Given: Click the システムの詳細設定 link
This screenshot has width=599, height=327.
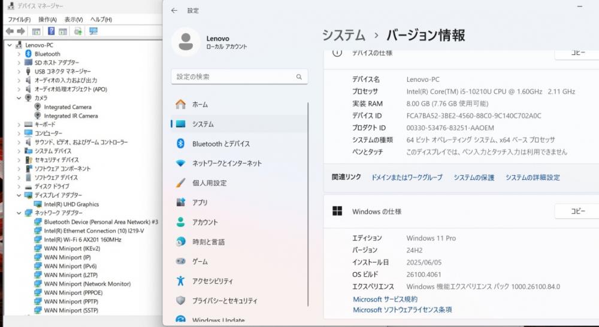Looking at the screenshot, I should click(x=532, y=178).
